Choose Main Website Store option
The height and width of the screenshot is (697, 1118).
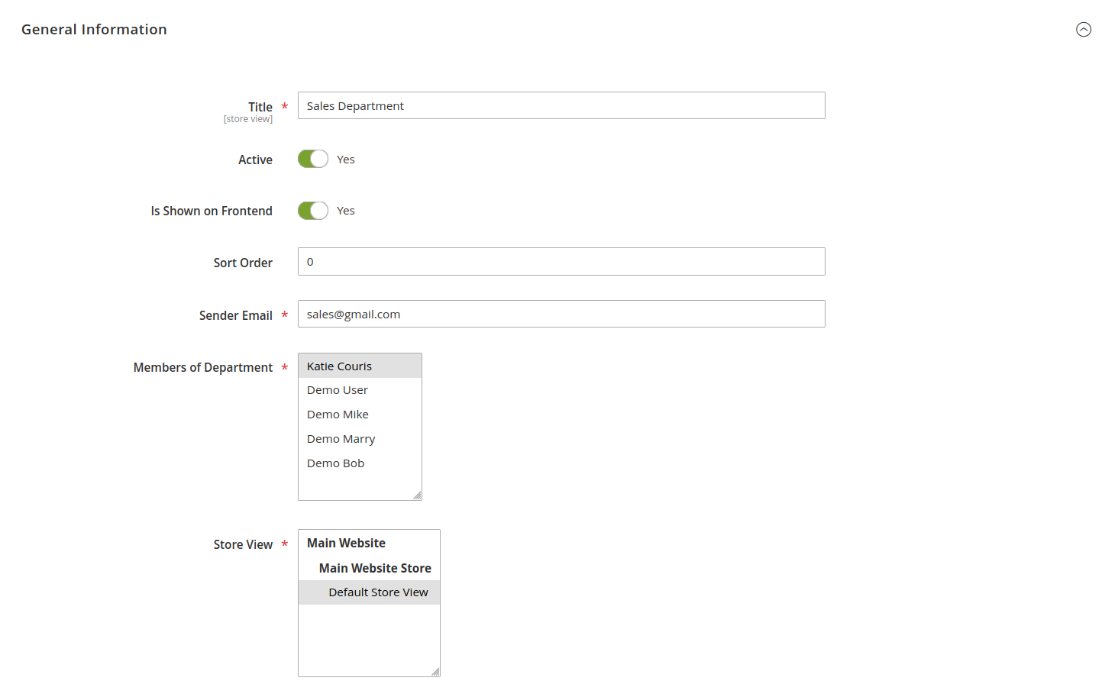click(374, 568)
